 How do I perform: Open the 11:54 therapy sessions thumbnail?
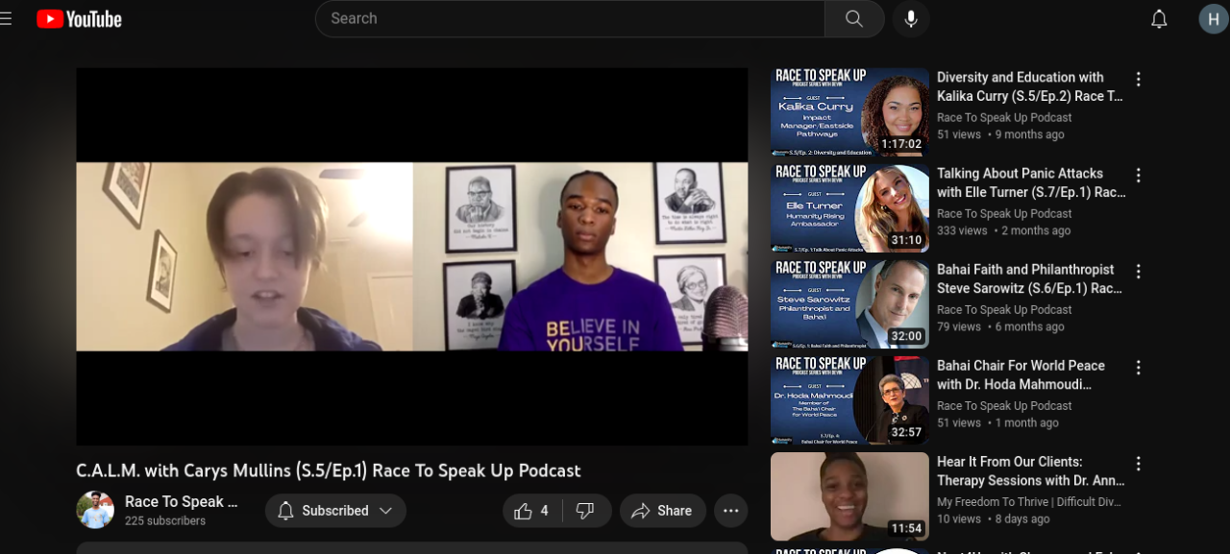(849, 496)
